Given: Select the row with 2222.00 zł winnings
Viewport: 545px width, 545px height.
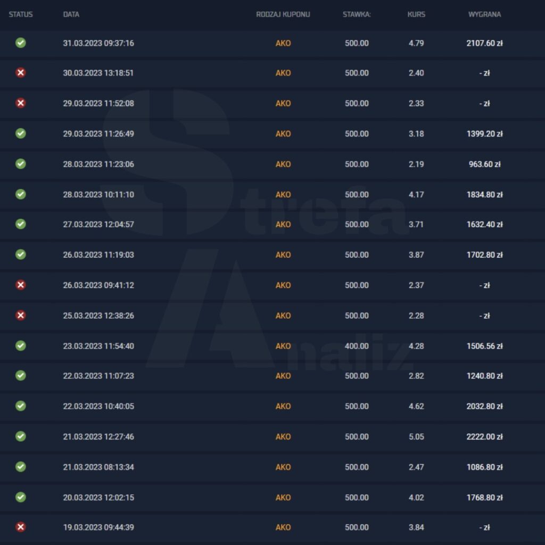Looking at the screenshot, I should click(272, 436).
